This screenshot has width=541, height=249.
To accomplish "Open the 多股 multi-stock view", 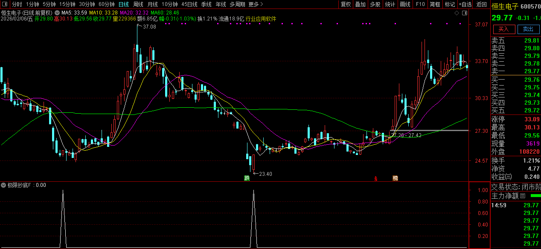I will pyautogui.click(x=375, y=4).
